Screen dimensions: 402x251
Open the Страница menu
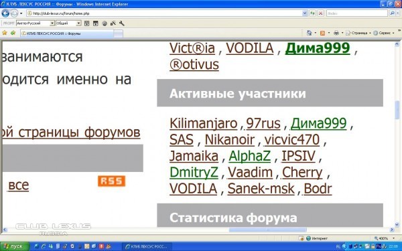pos(357,33)
